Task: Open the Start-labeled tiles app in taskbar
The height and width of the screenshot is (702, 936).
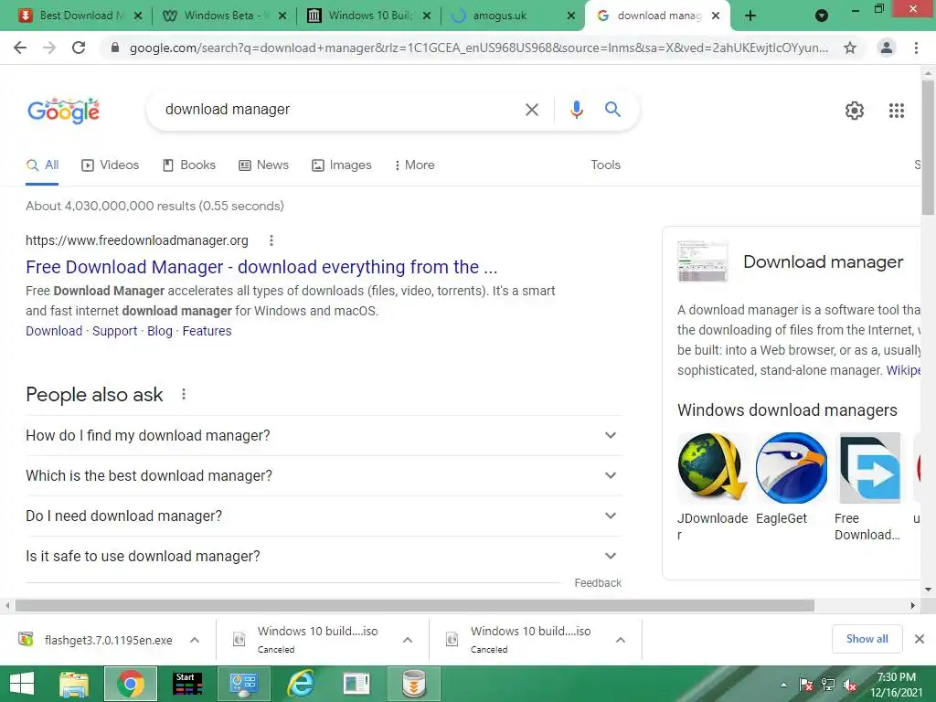Action: point(187,684)
